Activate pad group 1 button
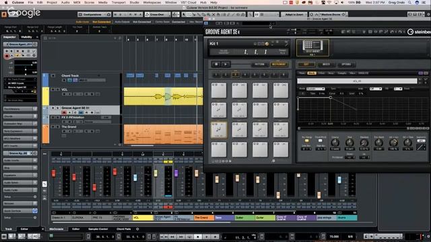The height and width of the screenshot is (242, 431). 216,75
